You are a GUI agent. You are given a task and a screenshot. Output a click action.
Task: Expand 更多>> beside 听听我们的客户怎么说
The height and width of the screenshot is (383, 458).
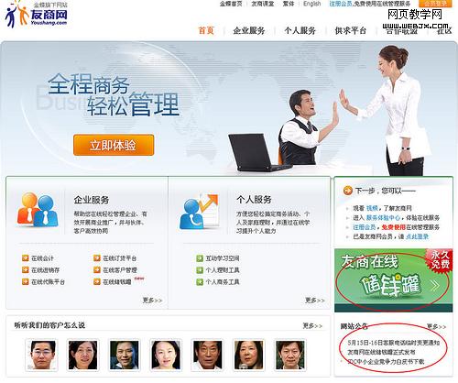(x=312, y=326)
